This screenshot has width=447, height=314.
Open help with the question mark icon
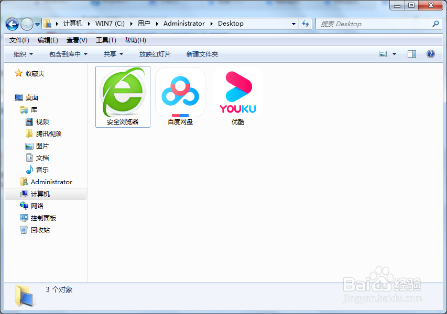coord(430,54)
